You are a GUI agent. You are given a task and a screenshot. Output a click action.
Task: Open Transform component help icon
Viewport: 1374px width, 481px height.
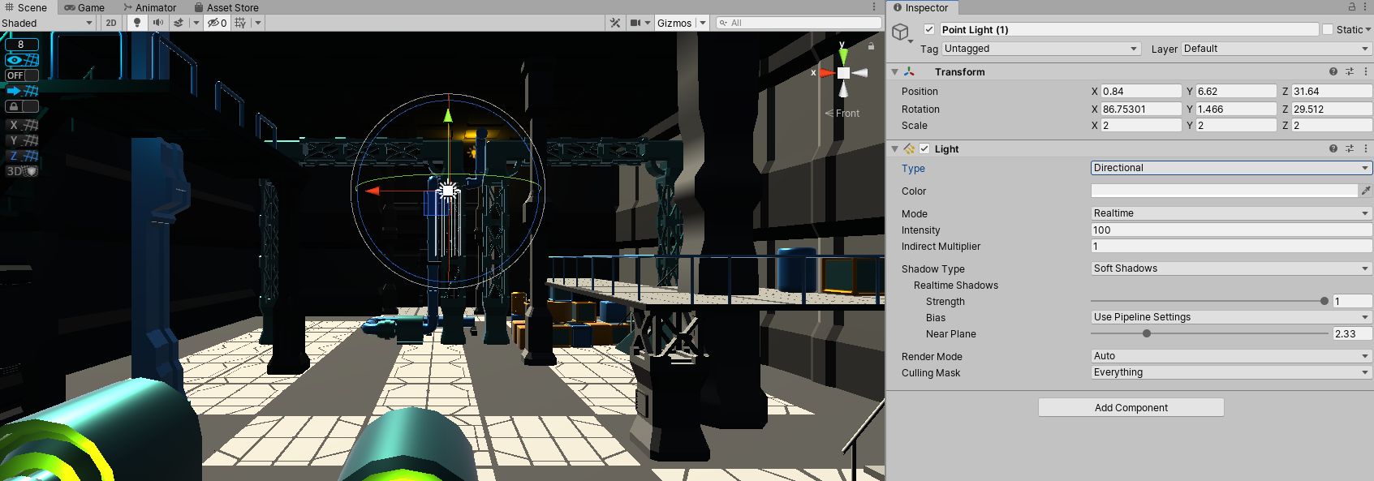1333,71
